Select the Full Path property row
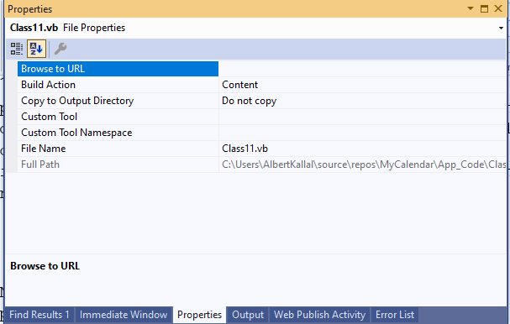 [118, 165]
